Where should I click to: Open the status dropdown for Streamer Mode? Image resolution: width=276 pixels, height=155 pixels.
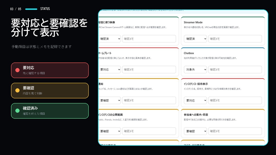pyautogui.click(x=195, y=39)
